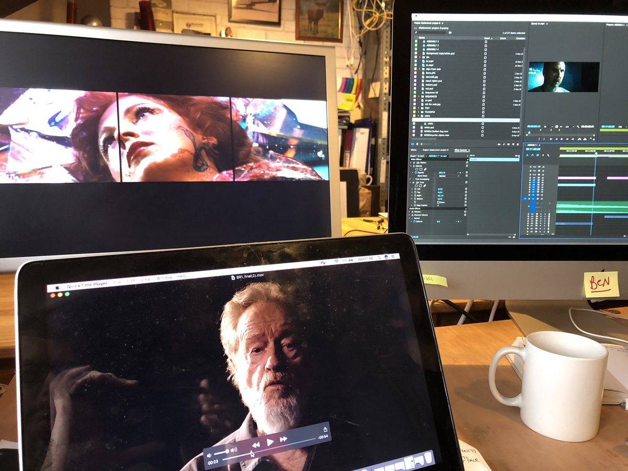This screenshot has height=471, width=628.
Task: Click the Crop pen mask tool
Action: click(x=424, y=186)
